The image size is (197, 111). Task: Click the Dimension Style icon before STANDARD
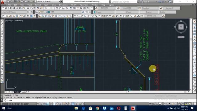[118, 8]
